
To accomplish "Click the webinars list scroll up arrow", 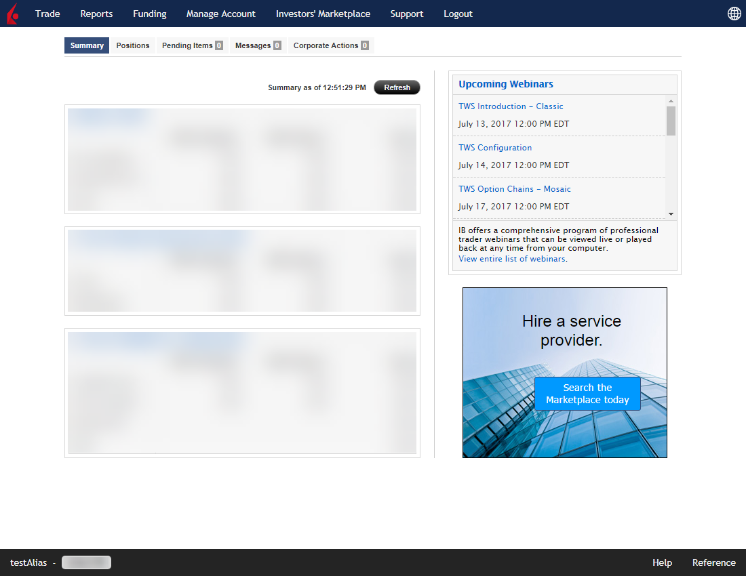I will pos(671,101).
